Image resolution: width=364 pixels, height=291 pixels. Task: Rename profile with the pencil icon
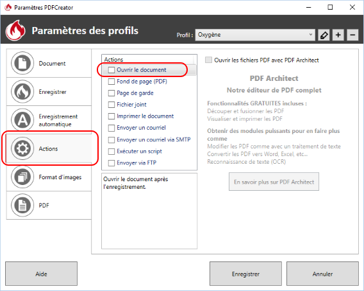click(324, 35)
